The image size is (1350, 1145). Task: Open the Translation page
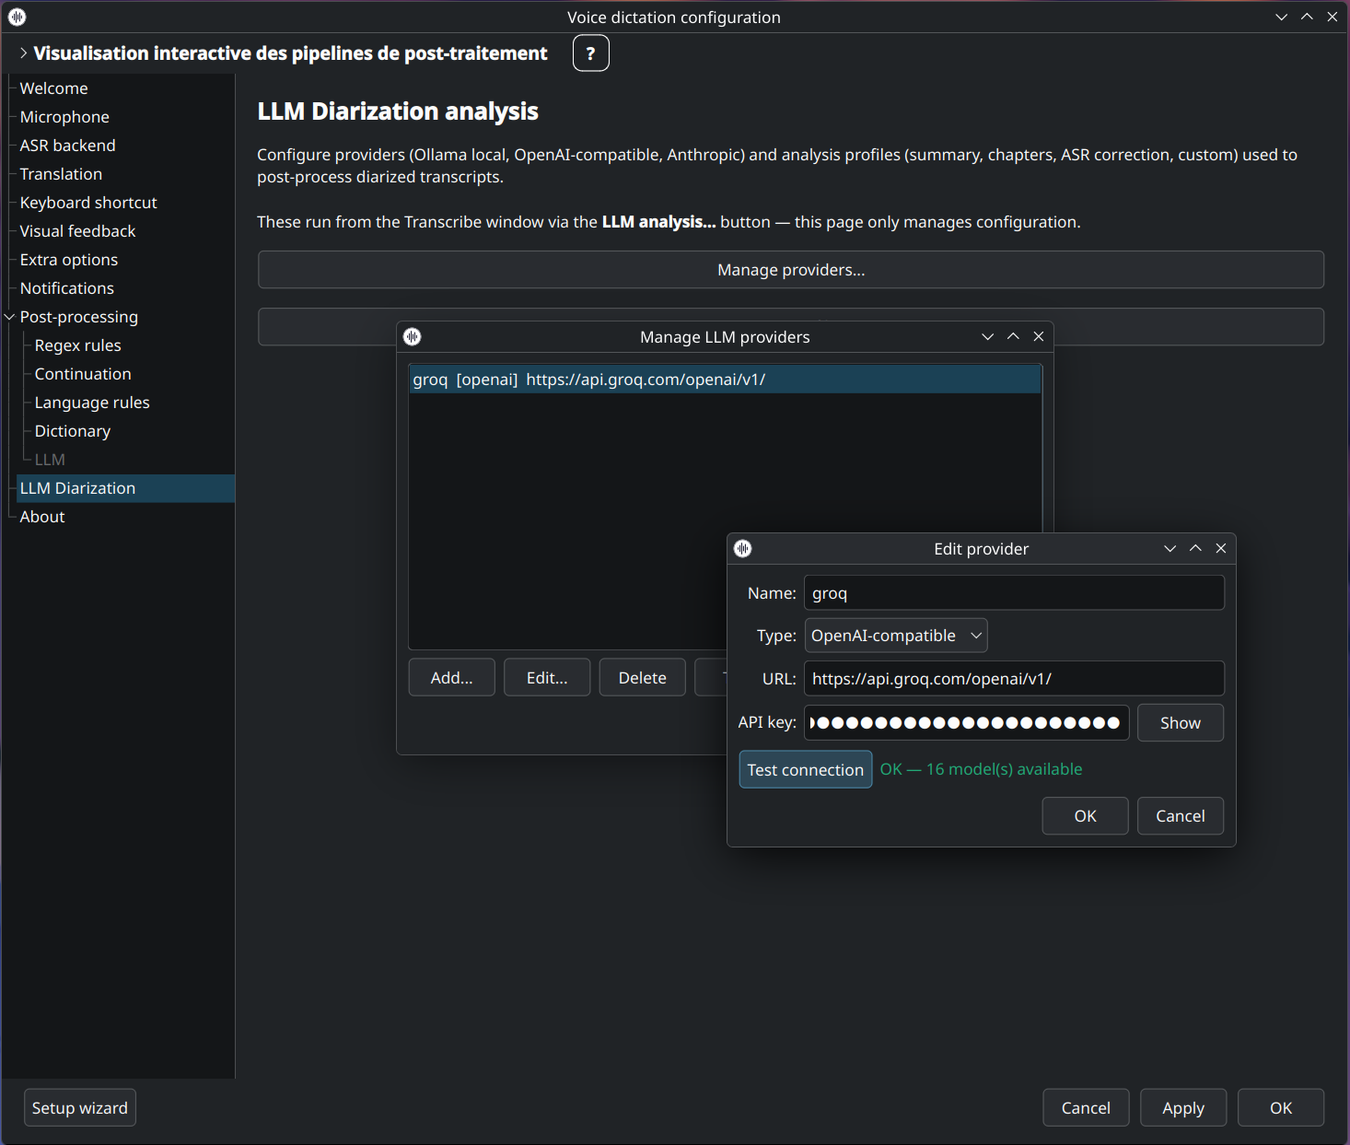tap(61, 174)
